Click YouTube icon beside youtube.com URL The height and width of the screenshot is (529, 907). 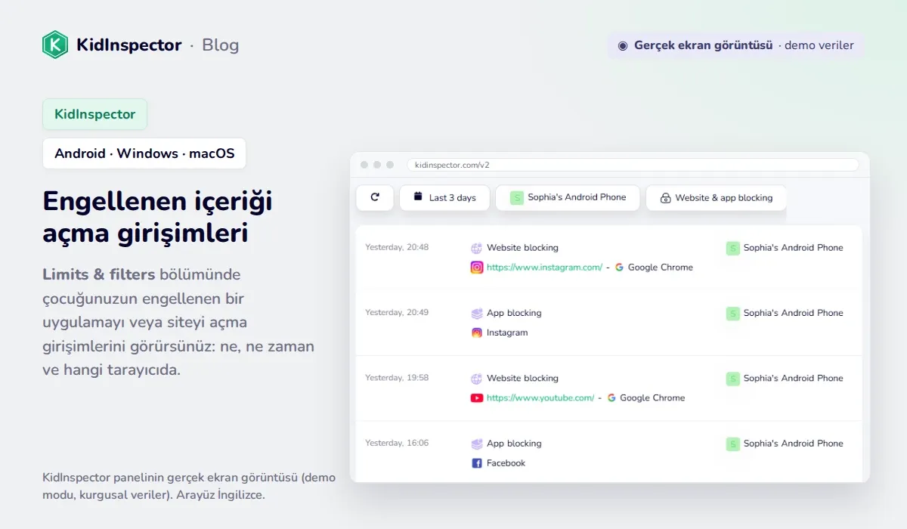point(477,398)
